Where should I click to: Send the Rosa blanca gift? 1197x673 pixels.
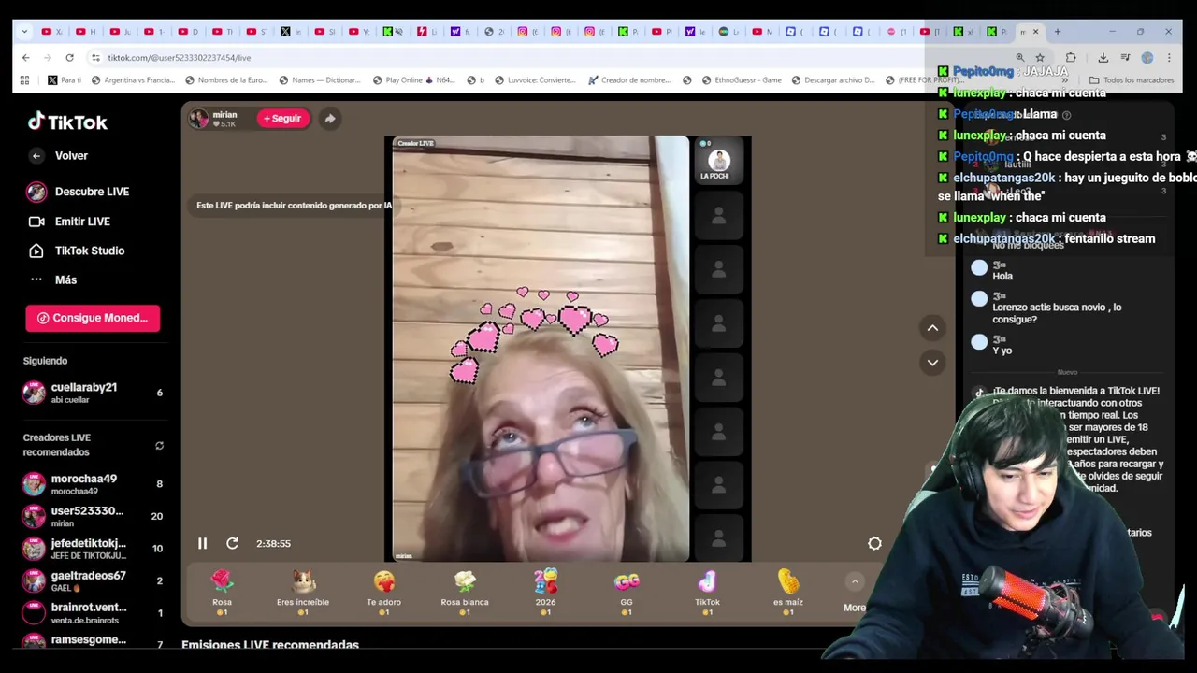pos(465,593)
